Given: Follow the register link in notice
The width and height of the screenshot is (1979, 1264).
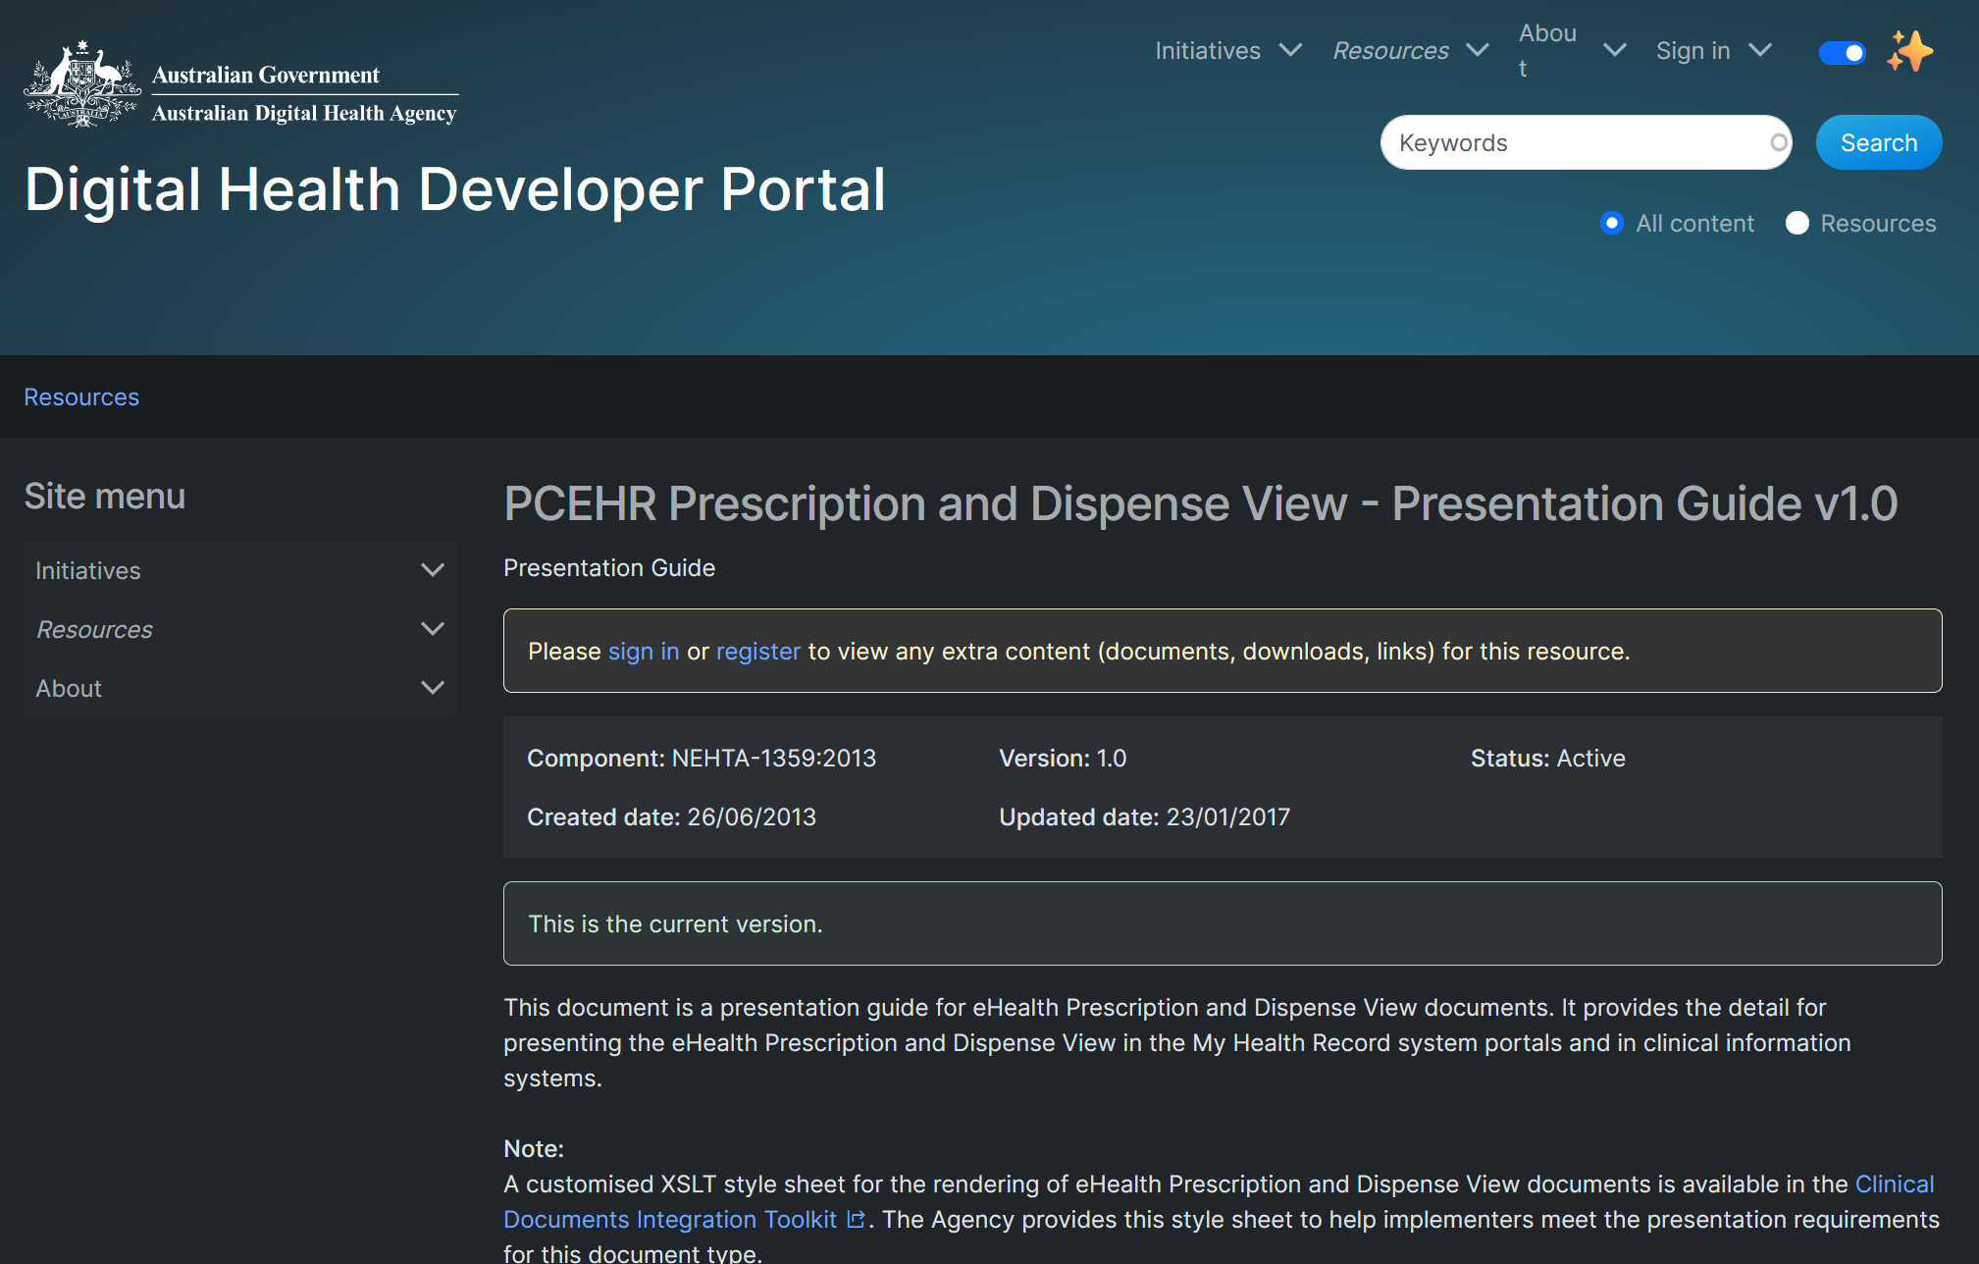Looking at the screenshot, I should pyautogui.click(x=757, y=651).
